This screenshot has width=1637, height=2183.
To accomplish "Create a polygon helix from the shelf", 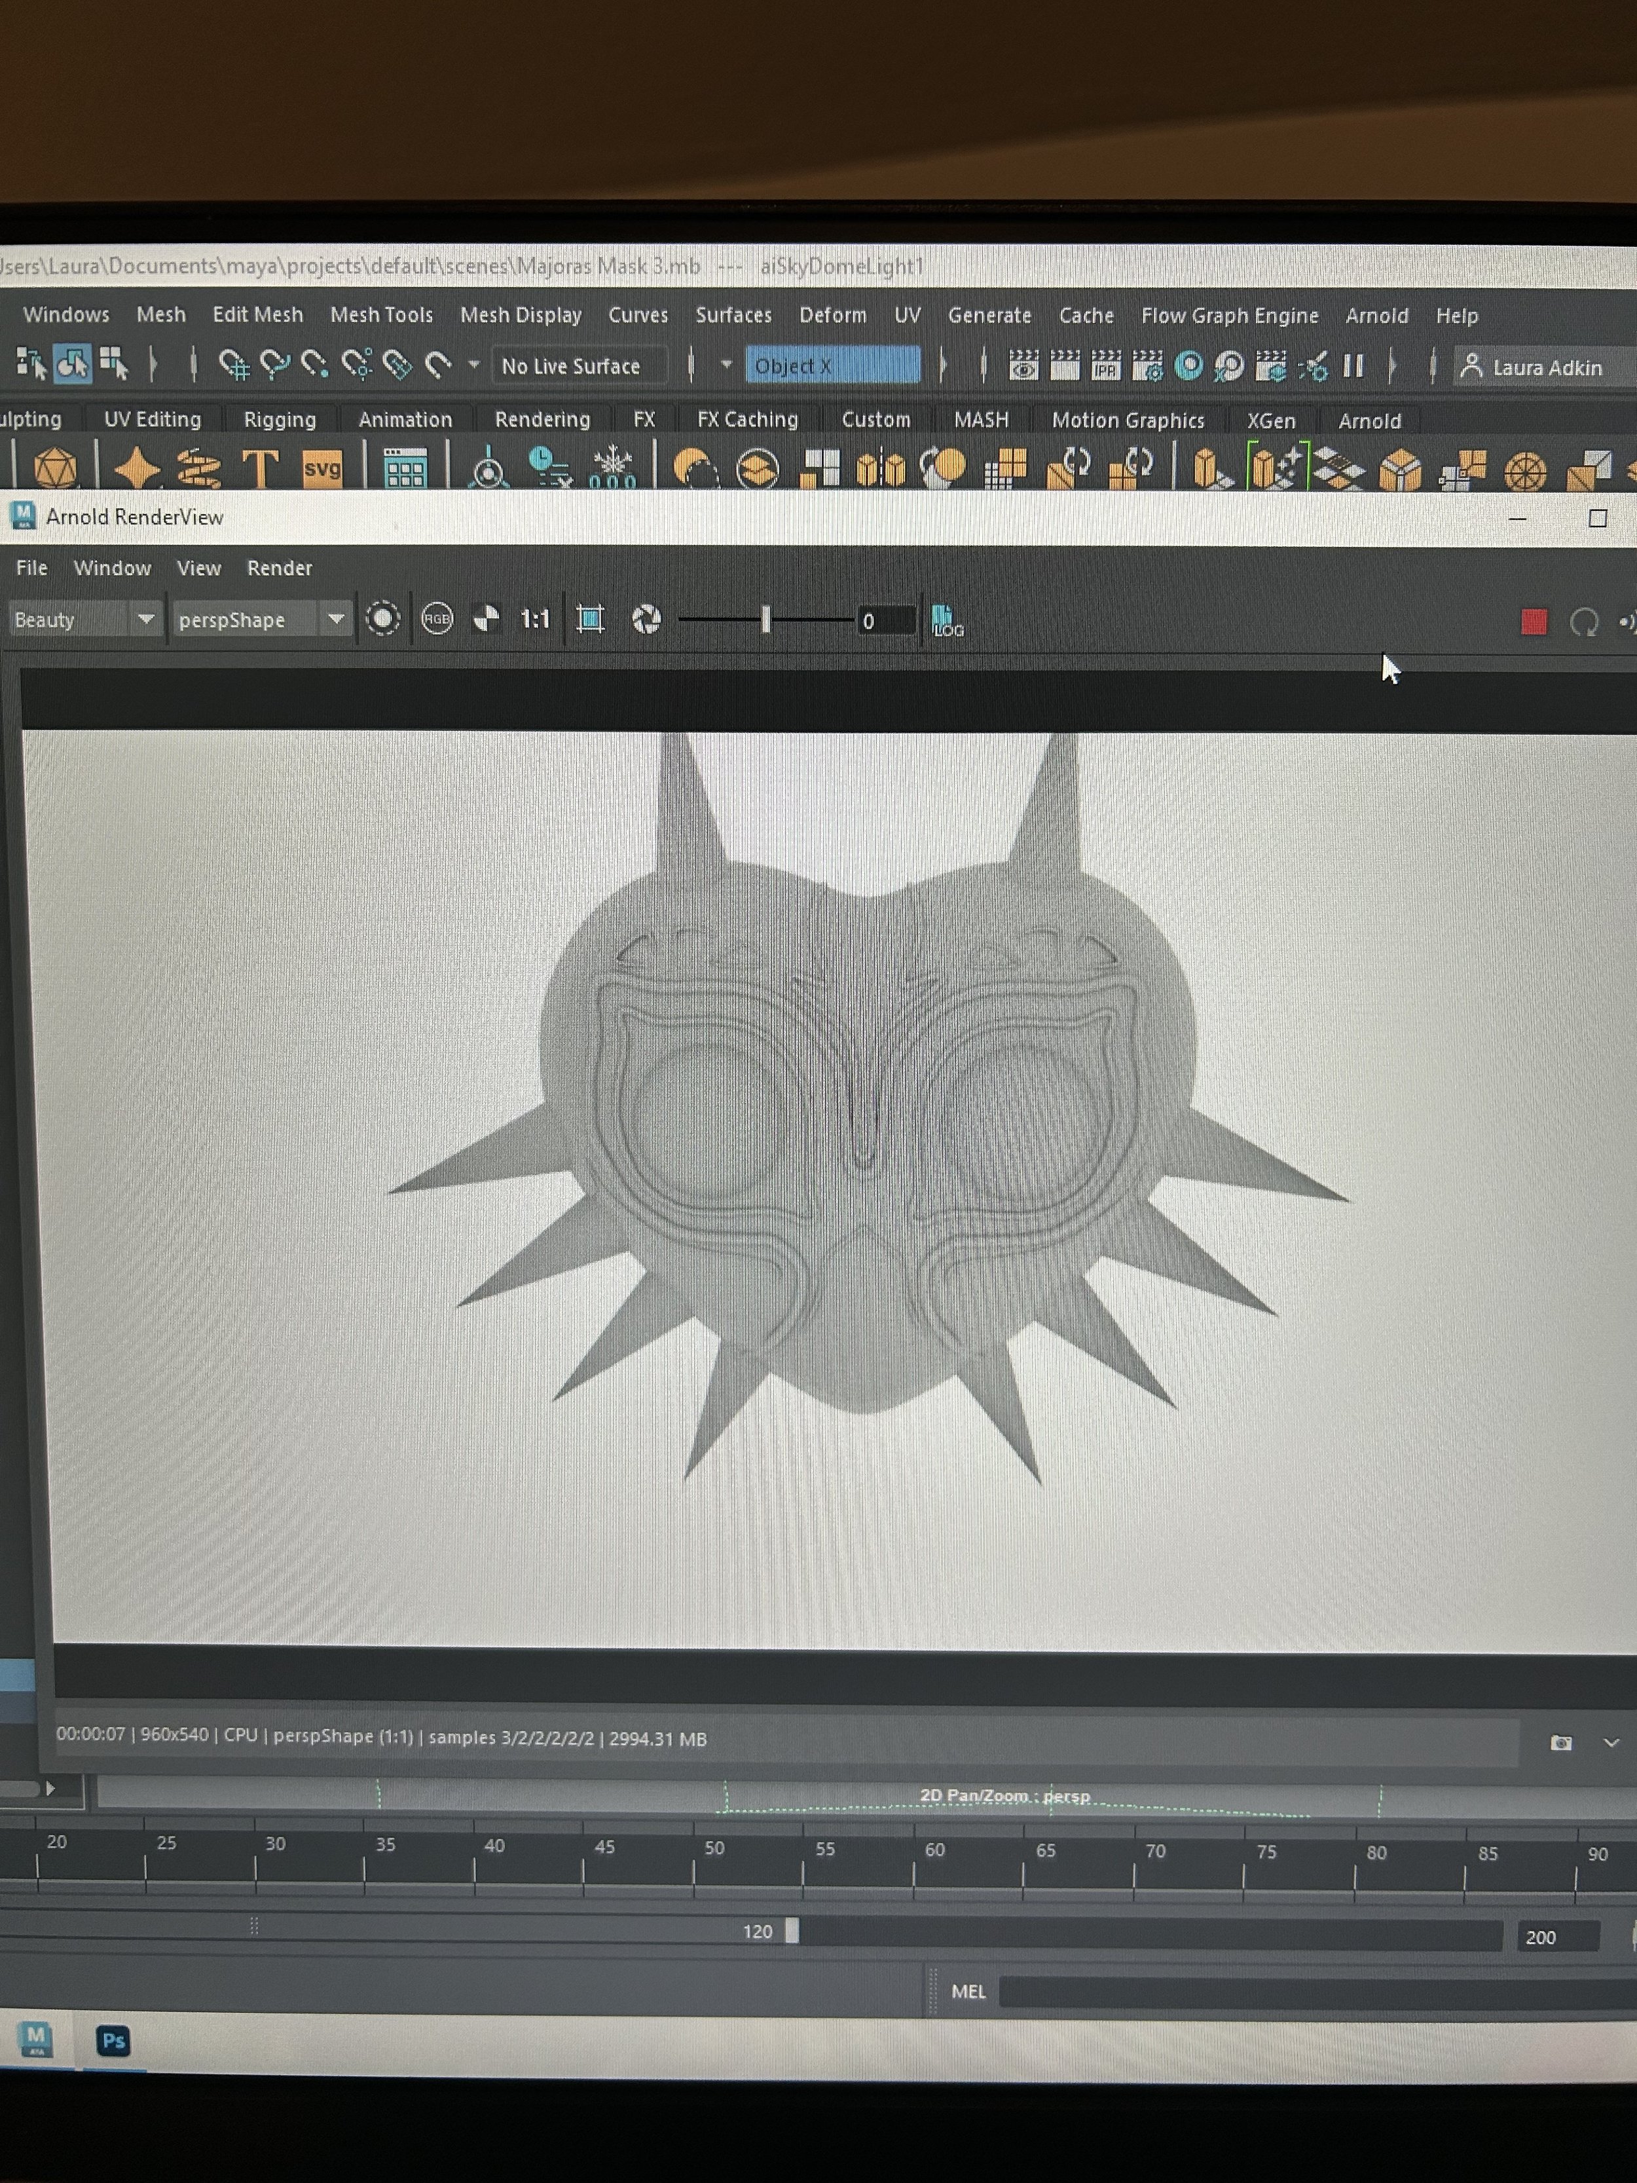I will (x=199, y=468).
